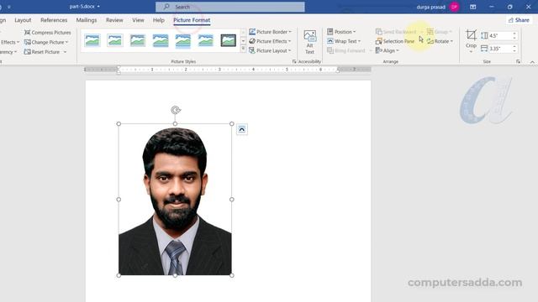The height and width of the screenshot is (302, 538).
Task: Apply the second picture style thumbnail
Action: coord(115,40)
